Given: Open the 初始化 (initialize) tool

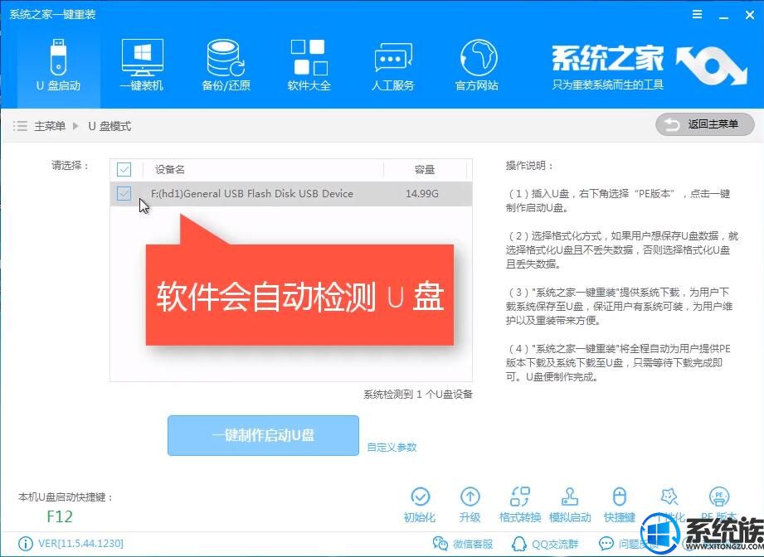Looking at the screenshot, I should coord(420,505).
